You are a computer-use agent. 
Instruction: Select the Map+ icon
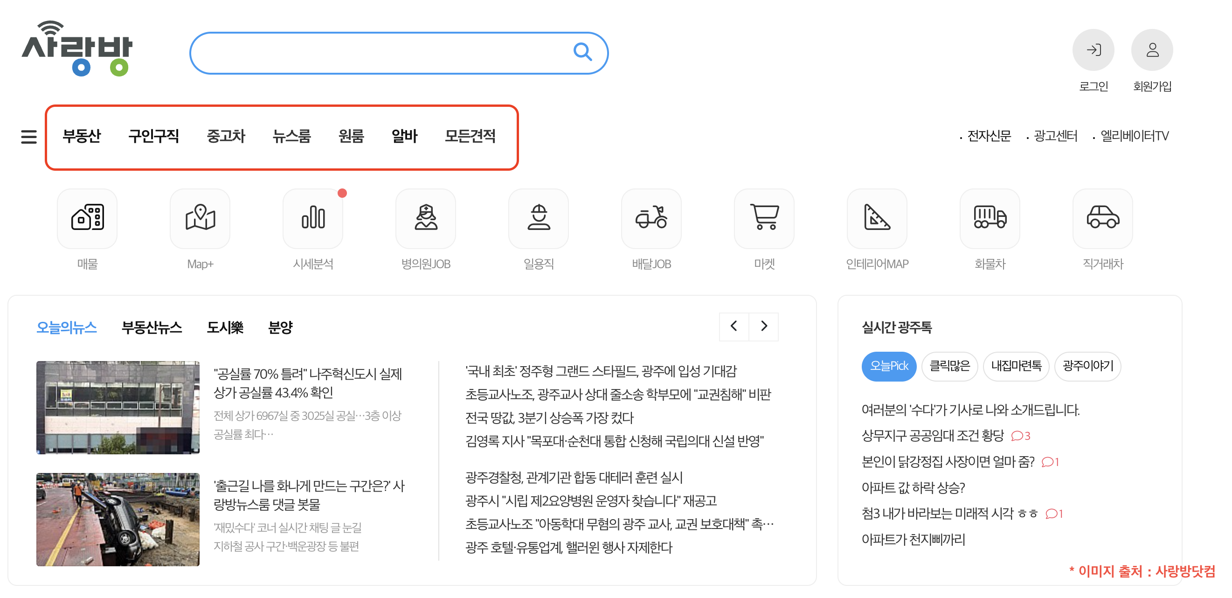coord(200,219)
